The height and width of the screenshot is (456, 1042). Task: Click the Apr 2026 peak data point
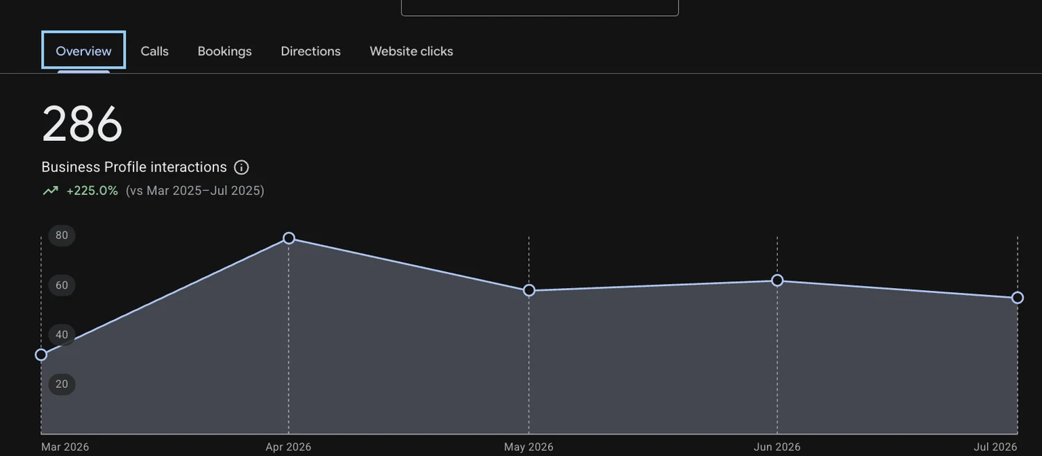[289, 238]
